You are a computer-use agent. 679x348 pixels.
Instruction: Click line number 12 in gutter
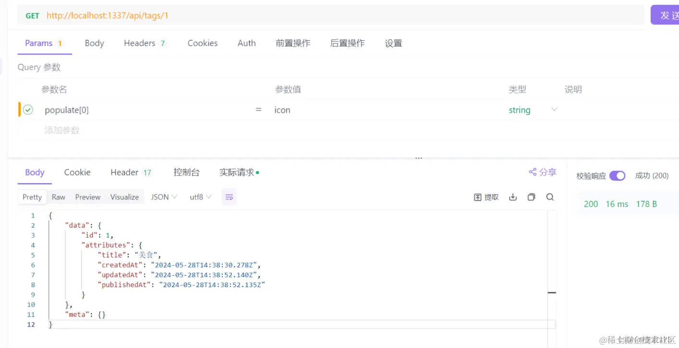31,325
